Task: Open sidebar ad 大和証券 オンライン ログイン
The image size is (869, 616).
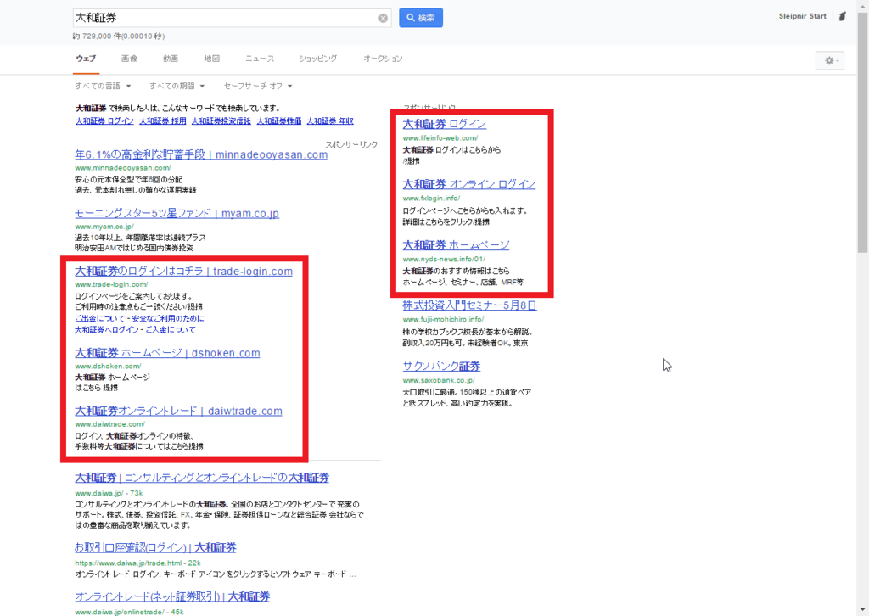Action: [x=468, y=184]
